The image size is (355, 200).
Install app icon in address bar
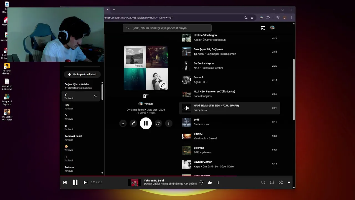click(x=246, y=17)
